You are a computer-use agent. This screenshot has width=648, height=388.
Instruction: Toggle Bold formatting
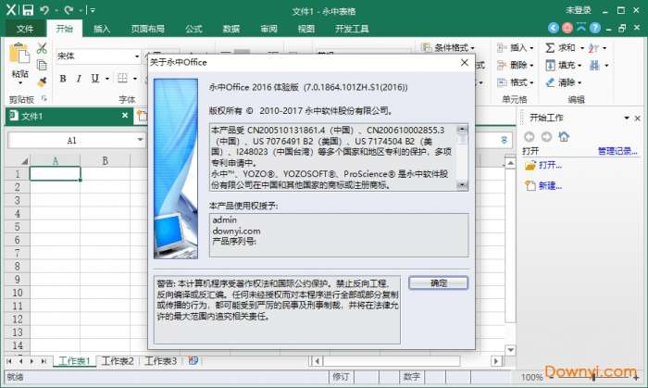(63, 79)
